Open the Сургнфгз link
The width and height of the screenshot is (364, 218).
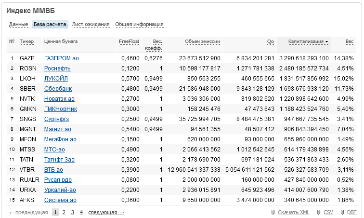(x=57, y=119)
